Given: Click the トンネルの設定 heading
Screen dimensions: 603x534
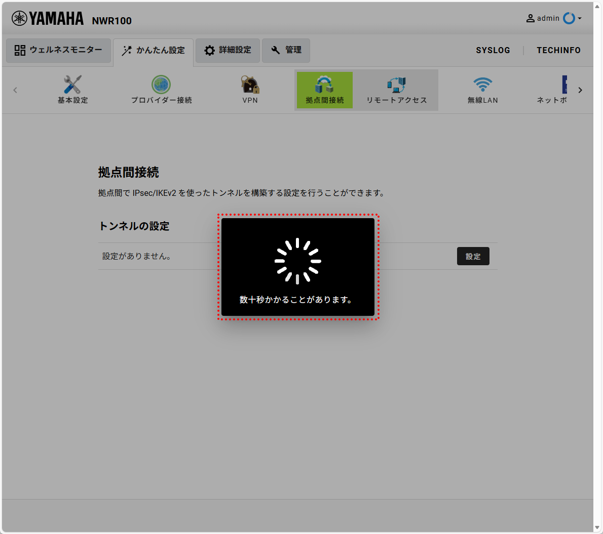Looking at the screenshot, I should [x=134, y=226].
